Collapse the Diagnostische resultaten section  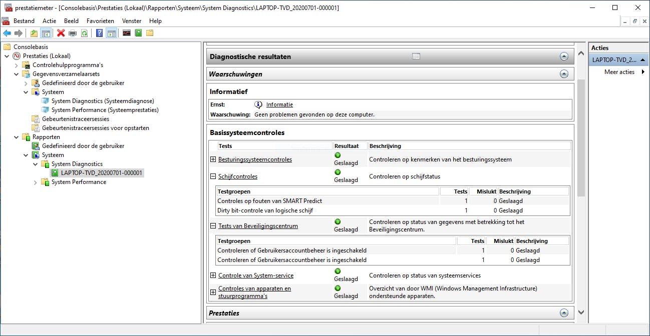pos(564,57)
